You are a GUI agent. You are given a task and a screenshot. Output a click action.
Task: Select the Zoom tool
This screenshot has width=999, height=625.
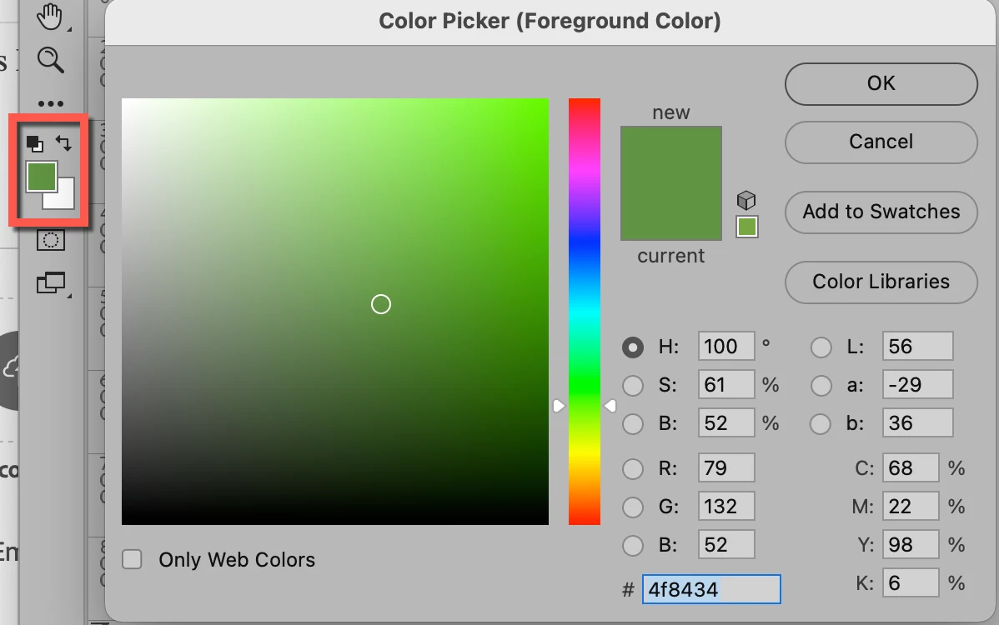click(x=50, y=60)
